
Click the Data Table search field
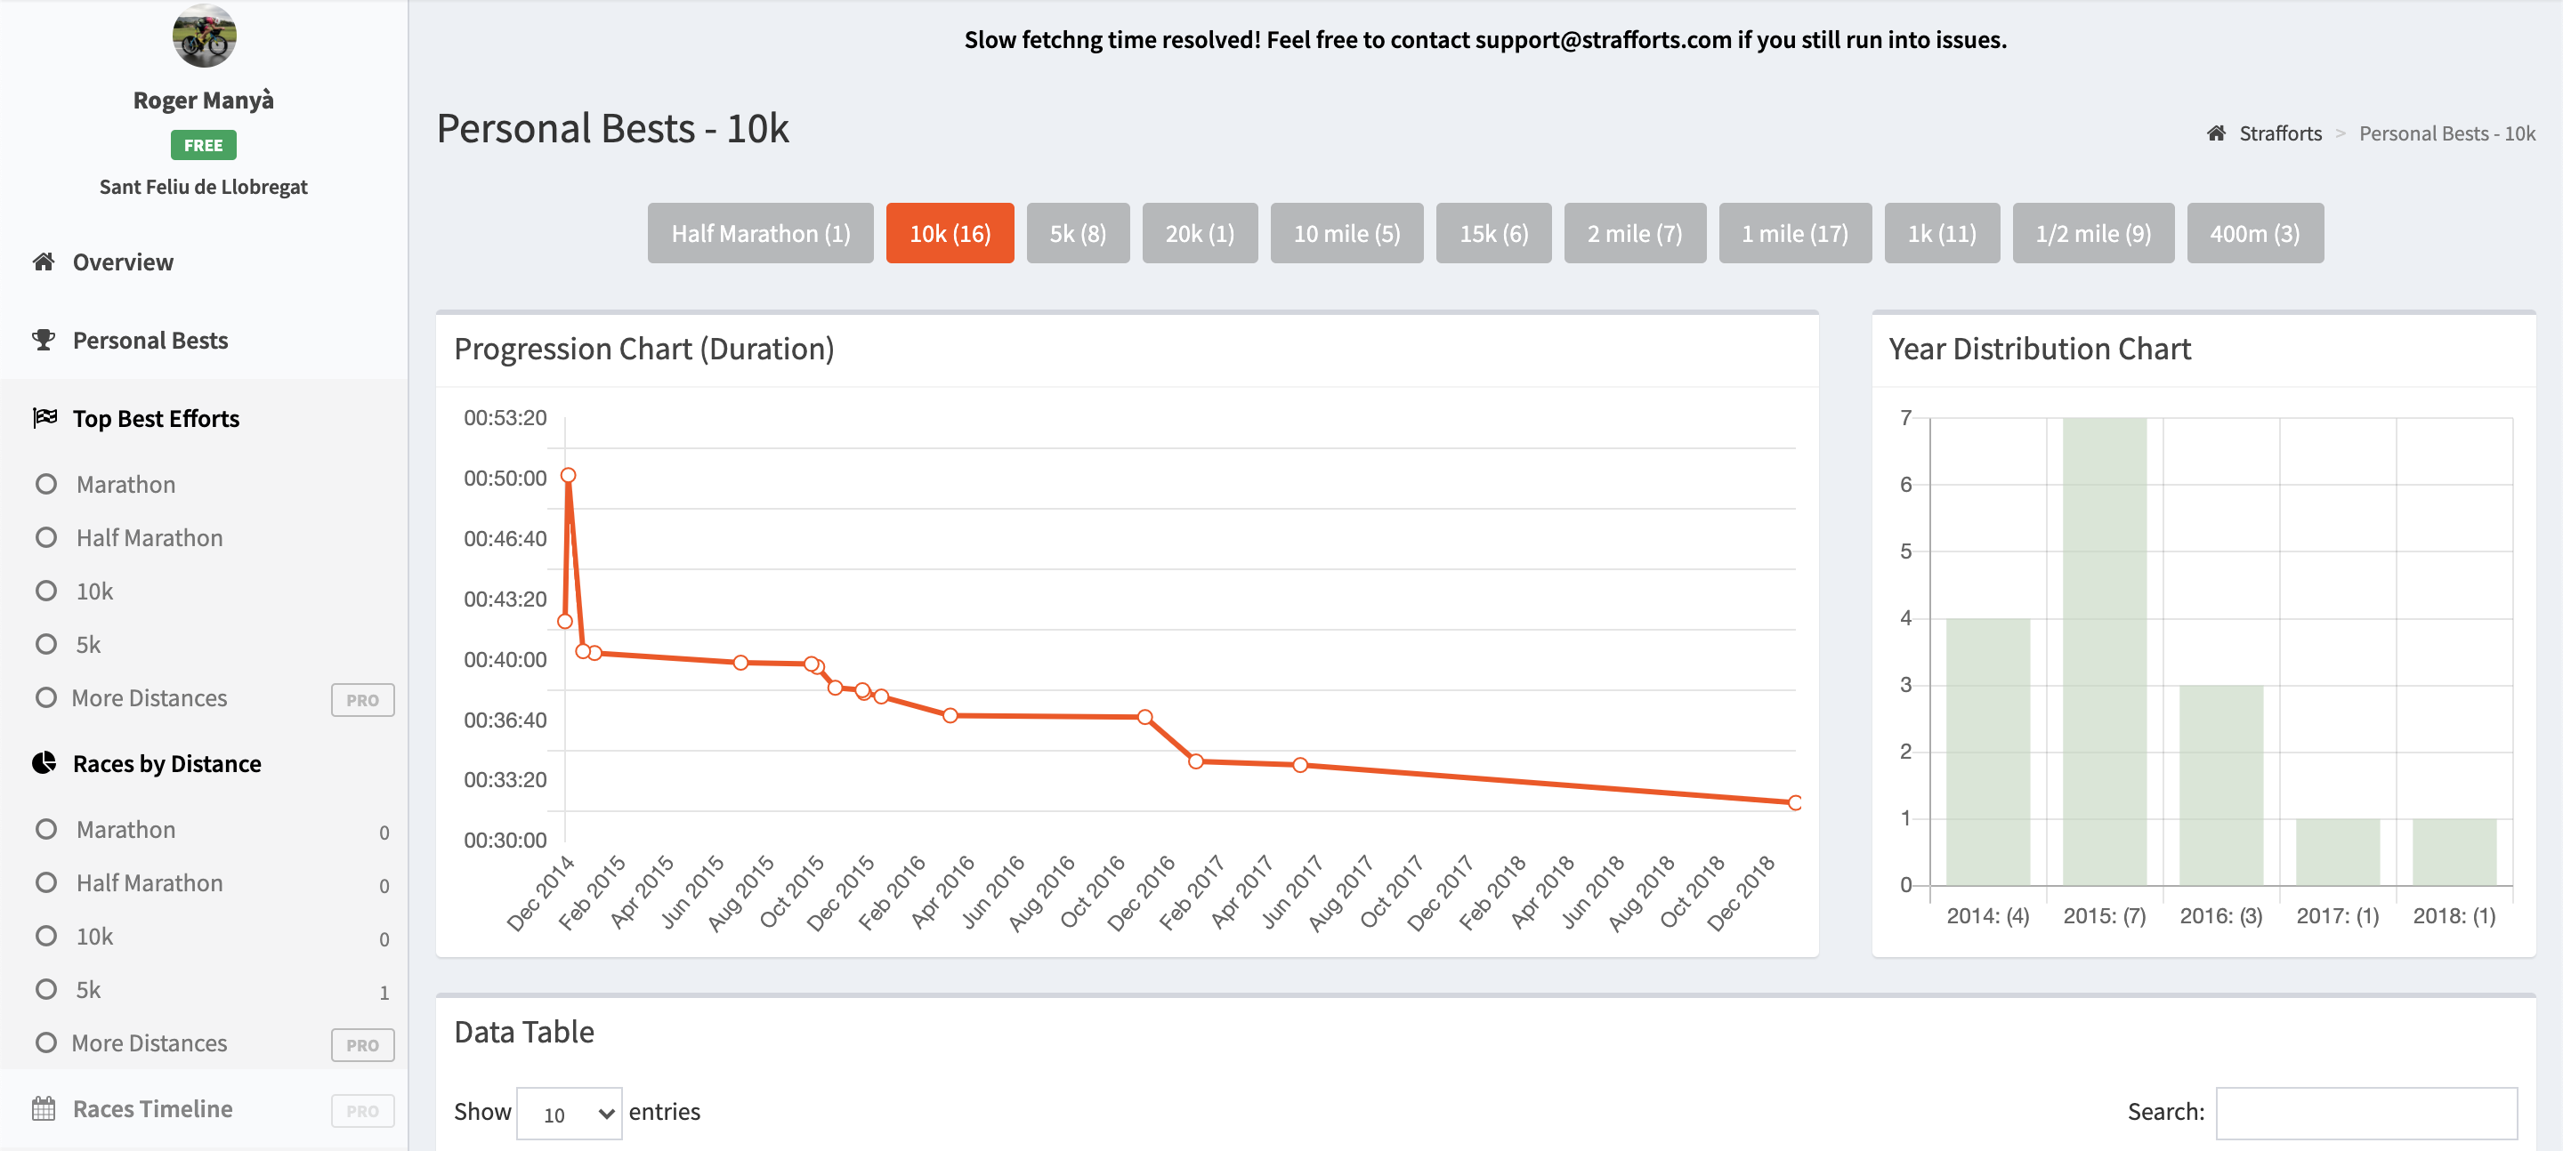(2365, 1114)
